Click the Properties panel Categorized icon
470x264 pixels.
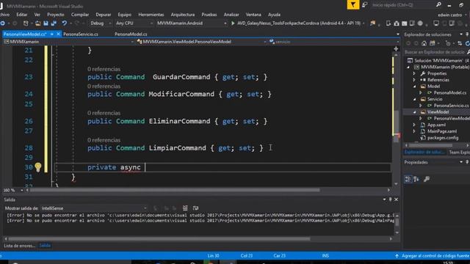point(408,179)
